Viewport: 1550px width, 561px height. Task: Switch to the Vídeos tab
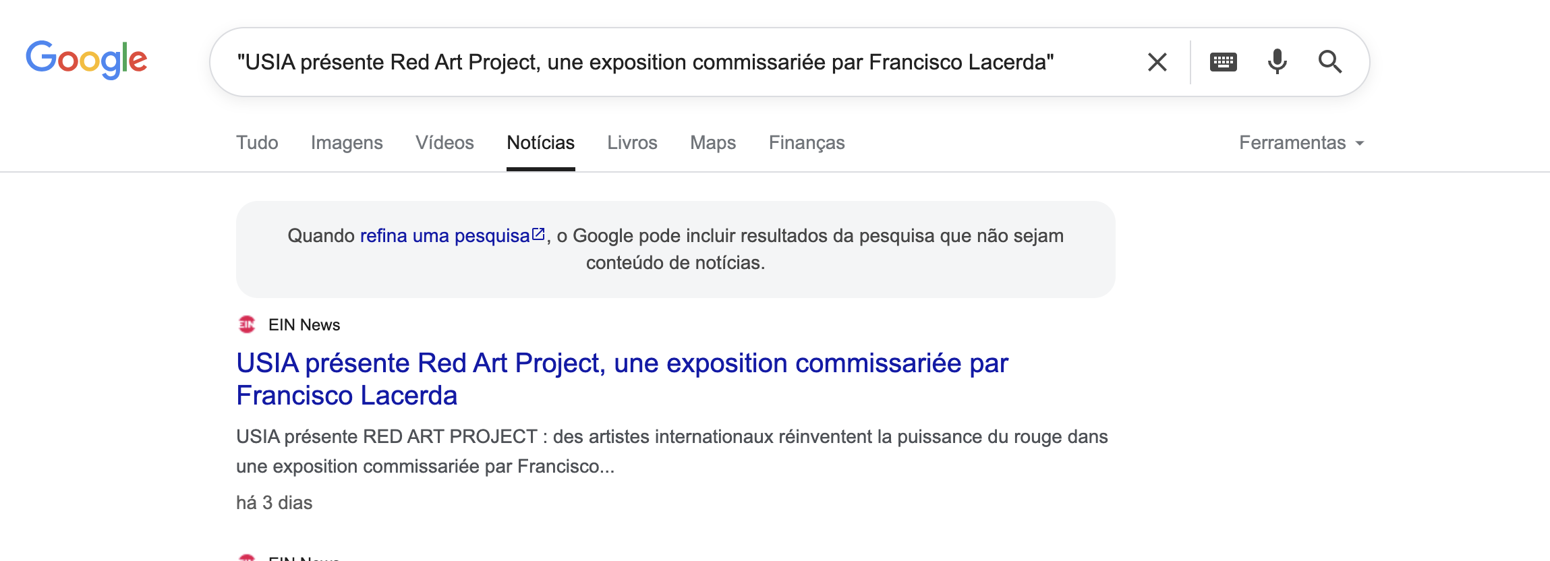tap(444, 143)
